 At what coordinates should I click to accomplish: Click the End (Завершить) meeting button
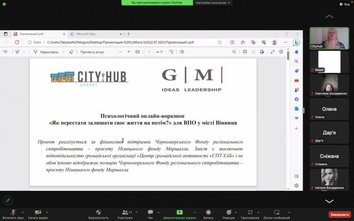(x=339, y=214)
